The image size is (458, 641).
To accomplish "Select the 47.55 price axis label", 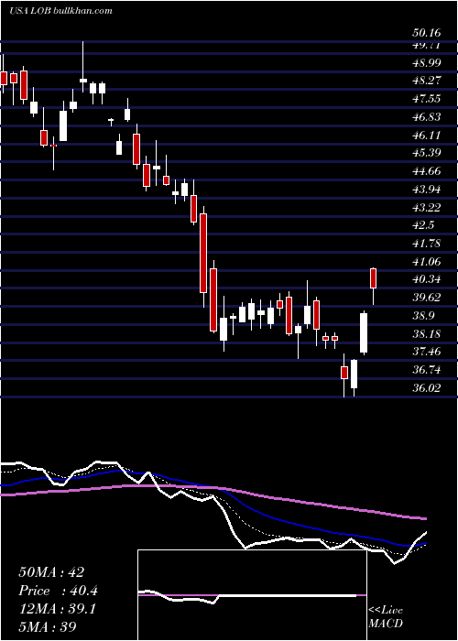I will [x=427, y=99].
